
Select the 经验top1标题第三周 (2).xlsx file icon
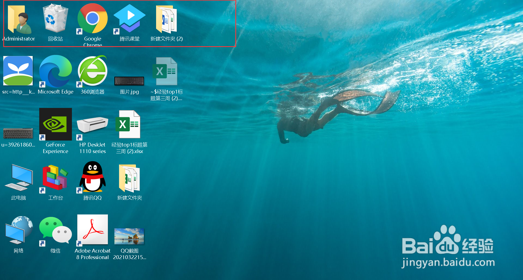128,124
